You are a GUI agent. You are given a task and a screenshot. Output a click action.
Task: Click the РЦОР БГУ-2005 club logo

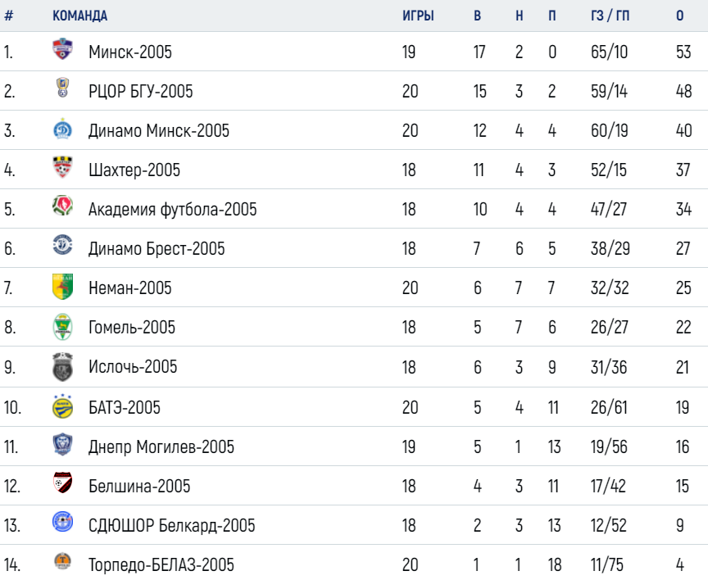[x=63, y=88]
